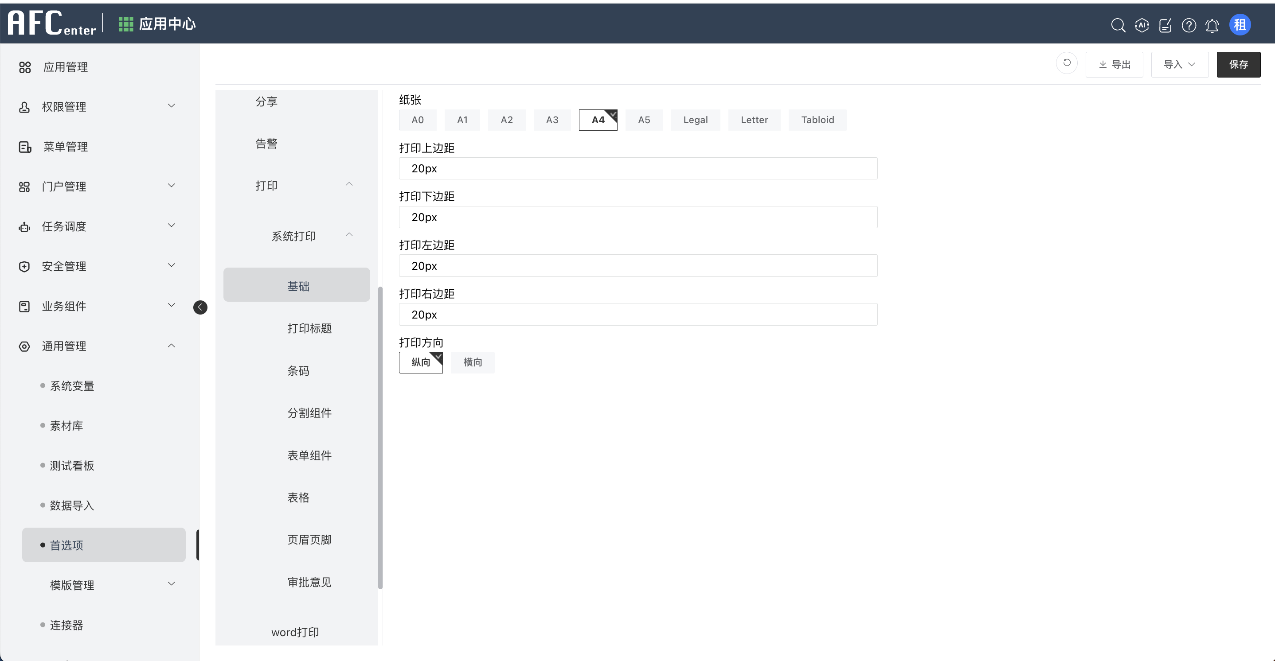Click the 导出 button
This screenshot has height=661, width=1275.
[1114, 64]
